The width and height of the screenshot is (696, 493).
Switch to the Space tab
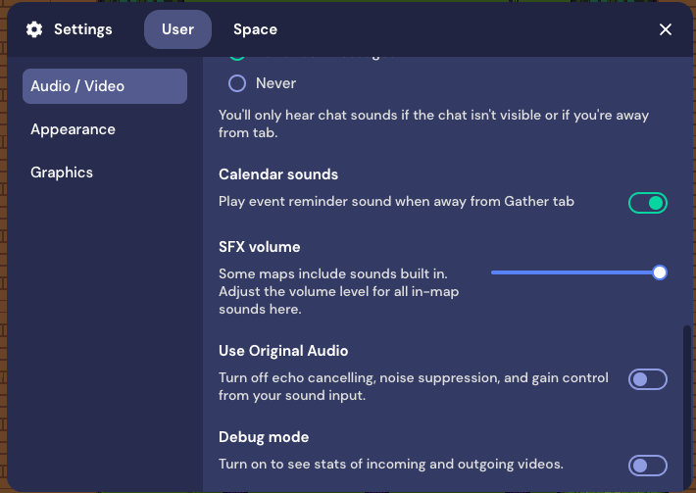pos(255,29)
